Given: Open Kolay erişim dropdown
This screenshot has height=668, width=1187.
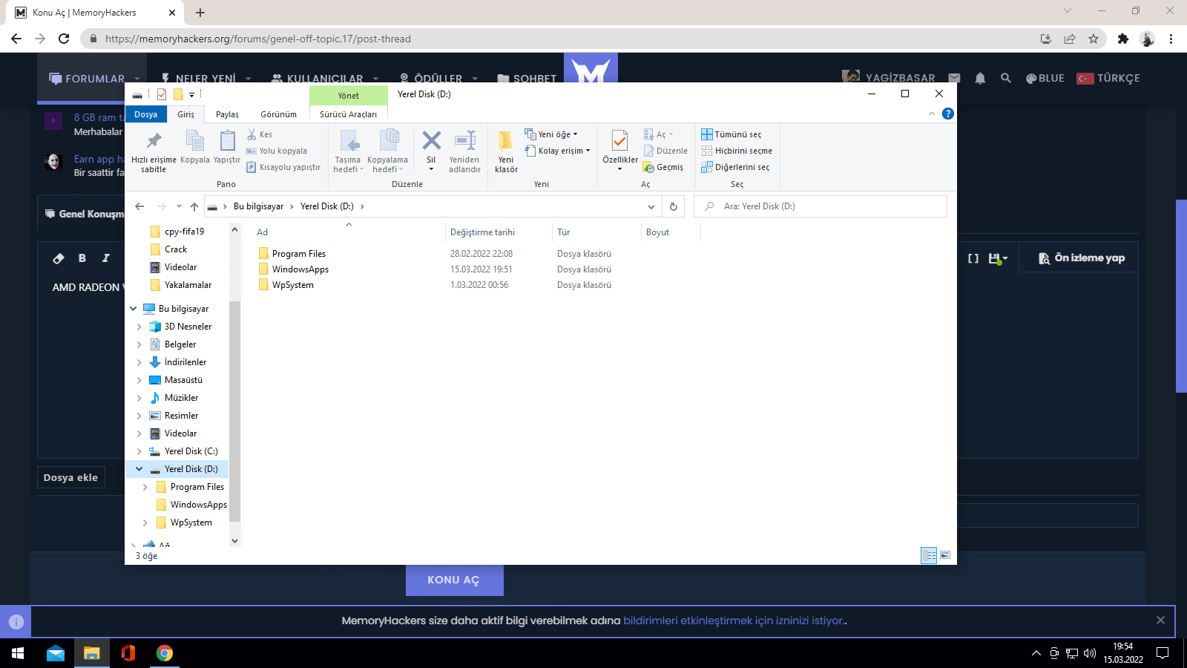Looking at the screenshot, I should 557,151.
